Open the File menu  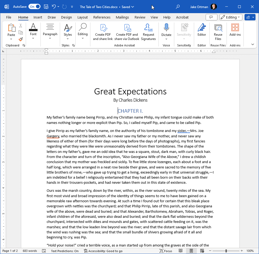[x=9, y=17]
